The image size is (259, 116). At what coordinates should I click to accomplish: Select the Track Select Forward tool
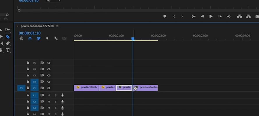pos(8,30)
